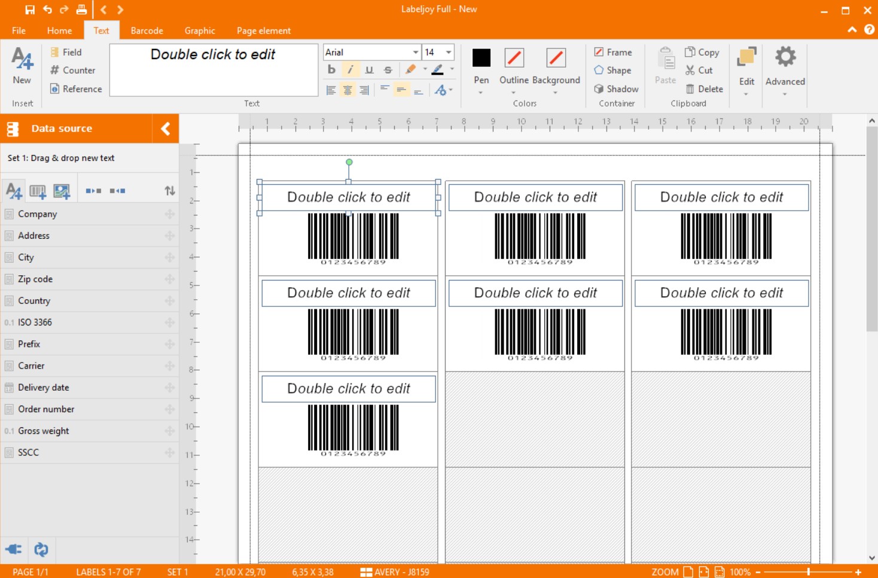Click the add barcode field icon

point(38,191)
